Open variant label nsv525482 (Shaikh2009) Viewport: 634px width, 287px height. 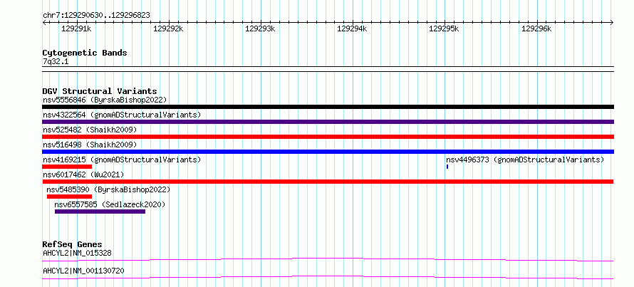pyautogui.click(x=90, y=130)
